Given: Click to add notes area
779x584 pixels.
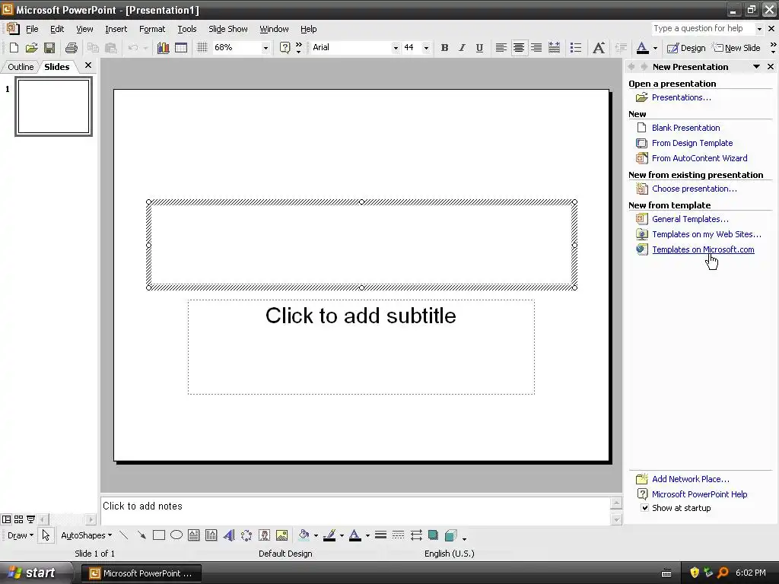Looking at the screenshot, I should (355, 510).
